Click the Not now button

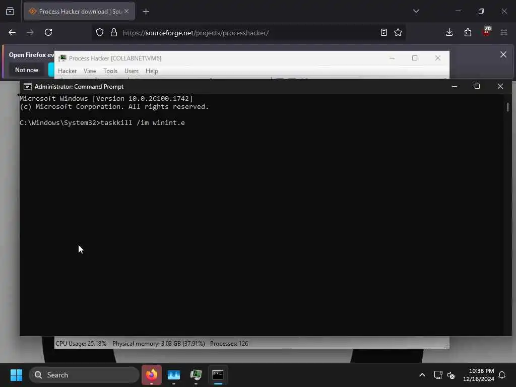click(27, 70)
